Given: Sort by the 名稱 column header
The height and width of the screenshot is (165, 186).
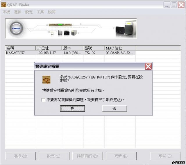Looking at the screenshot, I should point(20,48).
